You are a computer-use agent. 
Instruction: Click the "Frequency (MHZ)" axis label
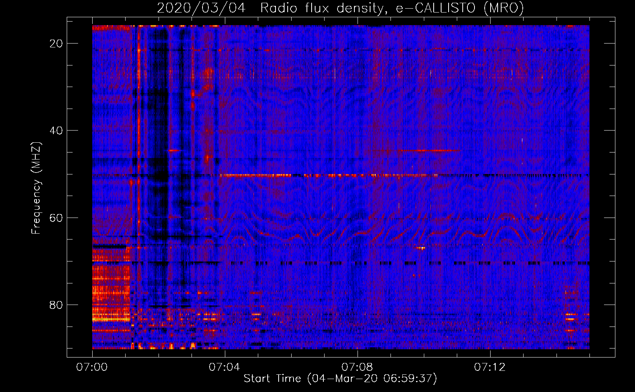pos(36,188)
